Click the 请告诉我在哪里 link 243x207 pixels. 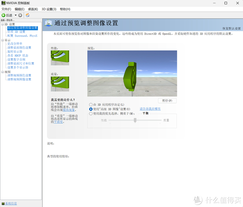pos(150,109)
